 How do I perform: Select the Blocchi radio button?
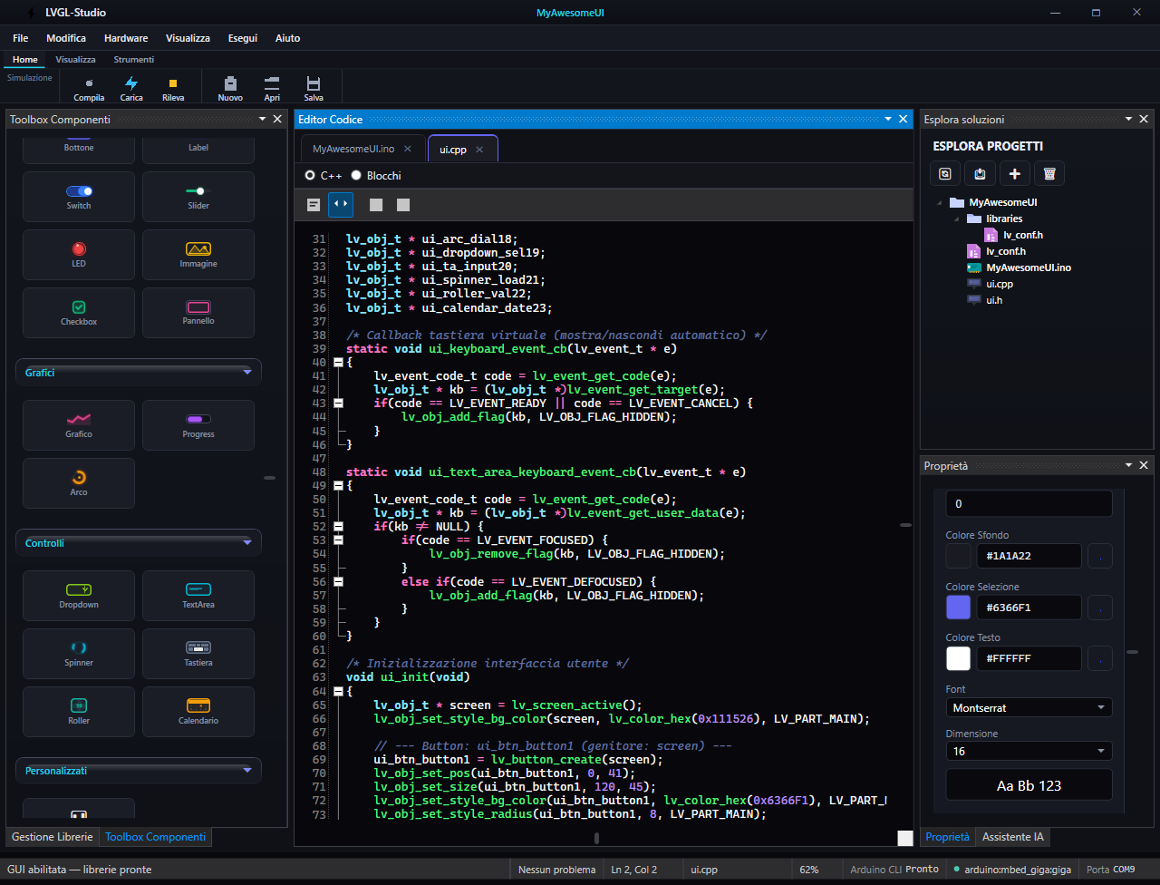[x=356, y=175]
